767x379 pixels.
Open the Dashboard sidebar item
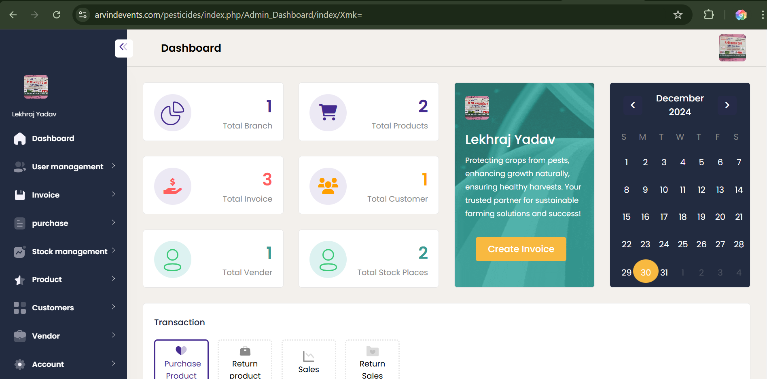coord(53,138)
